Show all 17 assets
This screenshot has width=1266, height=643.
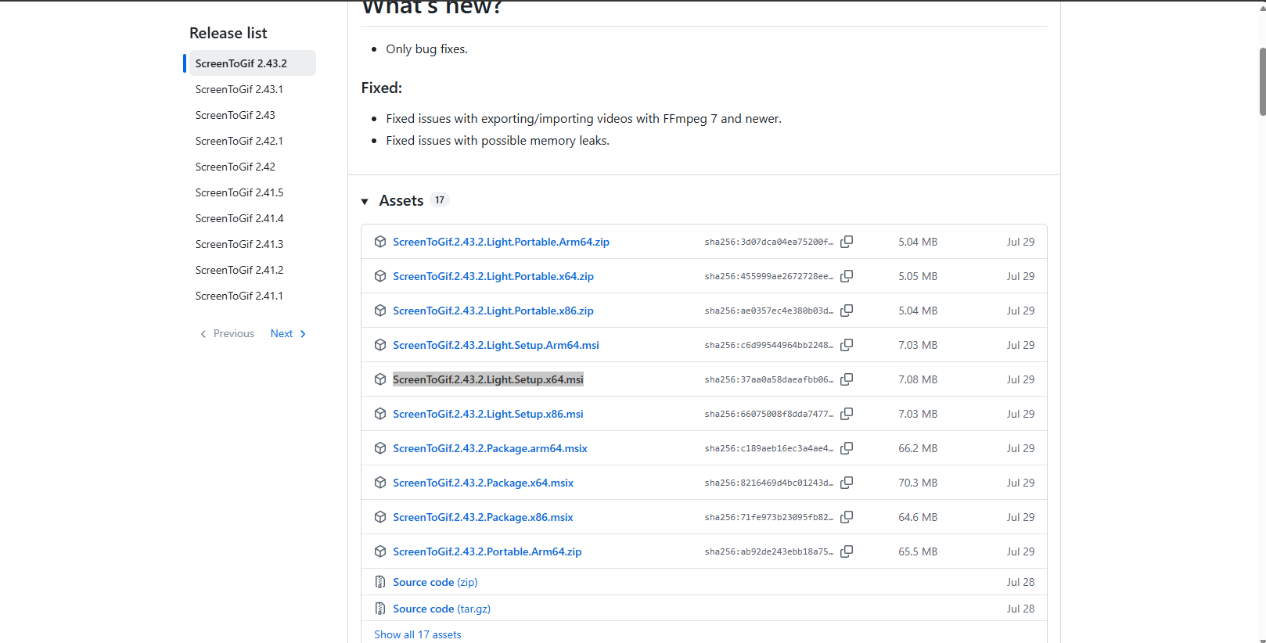click(418, 634)
